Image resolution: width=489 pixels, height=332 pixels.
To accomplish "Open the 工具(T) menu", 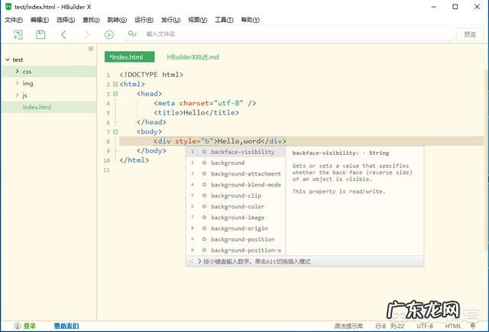I will (x=224, y=20).
